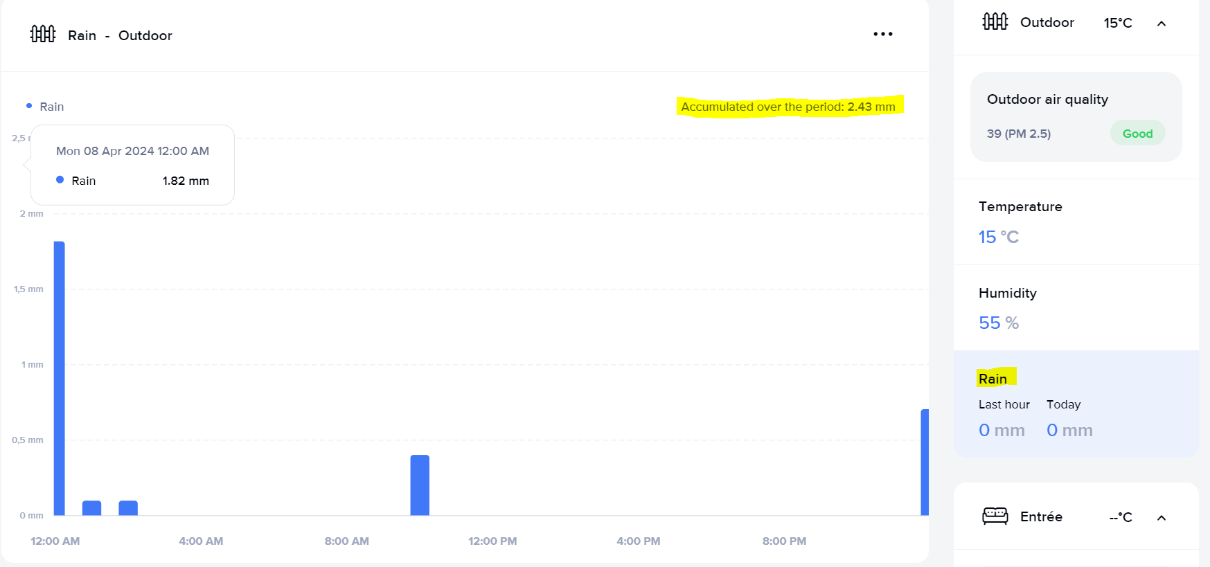Collapse the Outdoor section chevron
Screen dimensions: 1210x567
pyautogui.click(x=1162, y=24)
